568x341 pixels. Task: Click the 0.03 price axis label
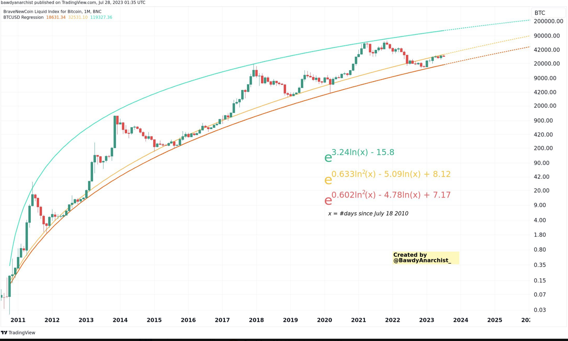coord(540,310)
